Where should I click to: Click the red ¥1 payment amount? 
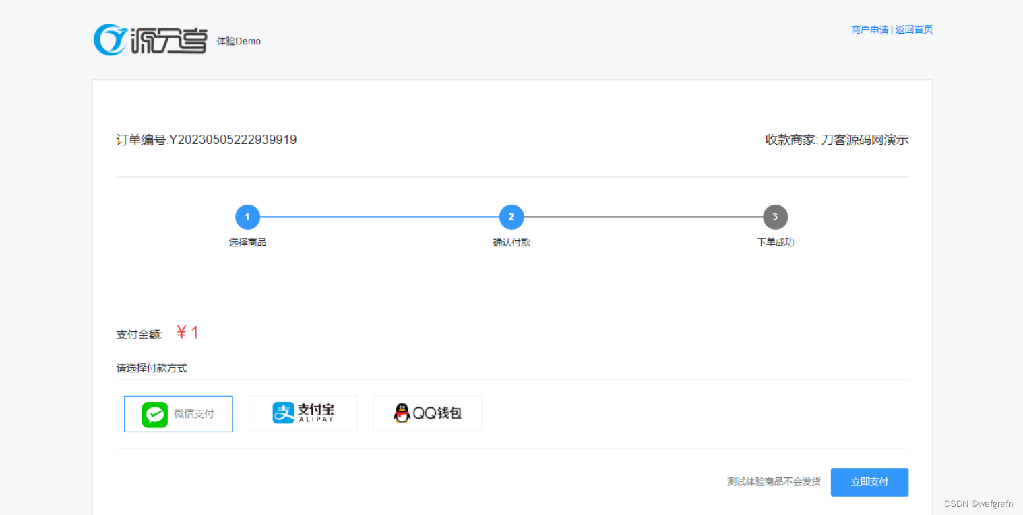click(187, 333)
